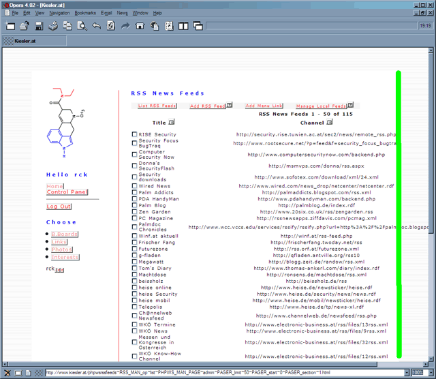Screen dimensions: 436x379
Task: Click the Reload page toolbar icon
Action: (x=110, y=26)
